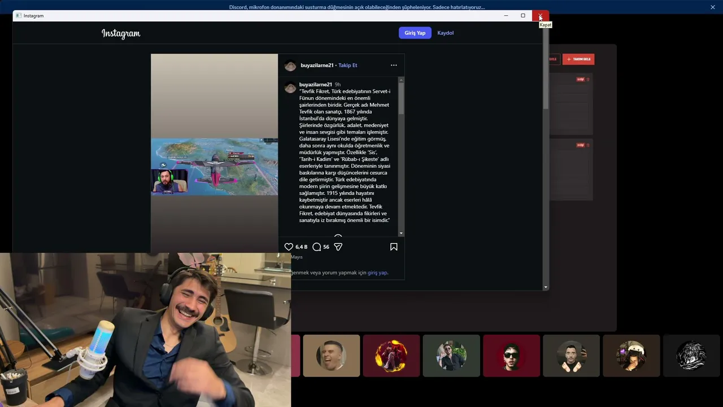Image resolution: width=723 pixels, height=407 pixels.
Task: Delete the second team card via trash icon
Action: [x=587, y=145]
